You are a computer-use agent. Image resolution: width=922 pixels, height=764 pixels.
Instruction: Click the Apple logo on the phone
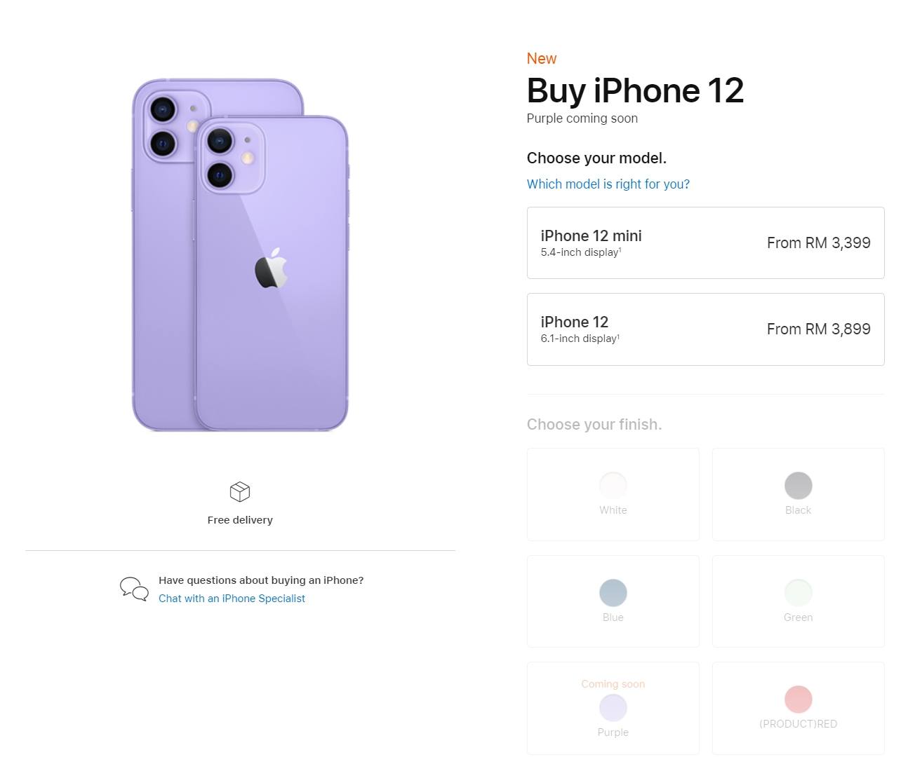coord(272,268)
